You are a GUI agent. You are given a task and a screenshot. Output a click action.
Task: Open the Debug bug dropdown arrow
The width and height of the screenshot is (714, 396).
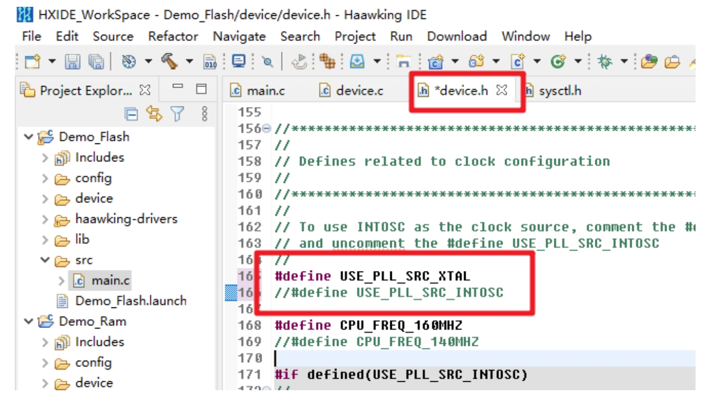click(624, 62)
